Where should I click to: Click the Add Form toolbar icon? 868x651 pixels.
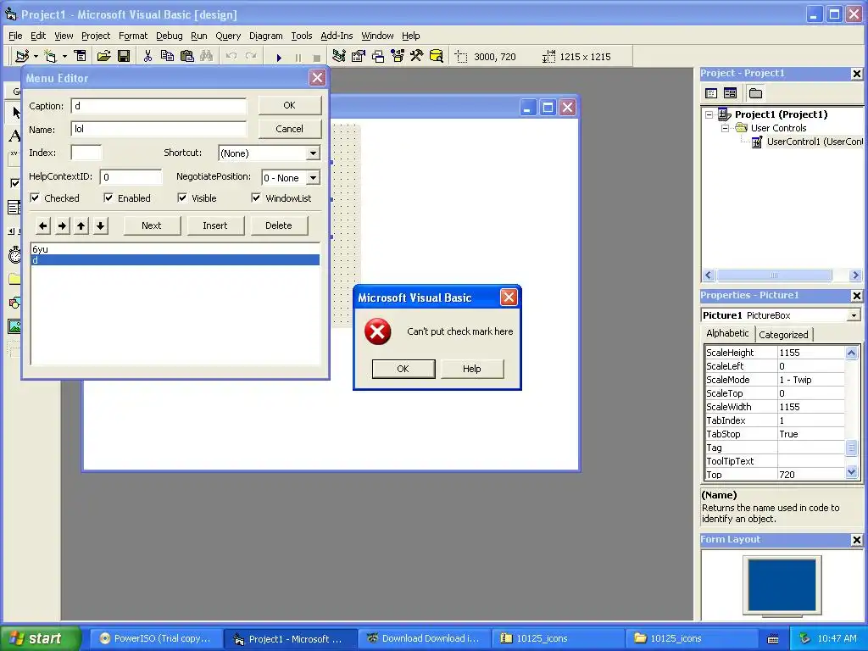tap(50, 57)
